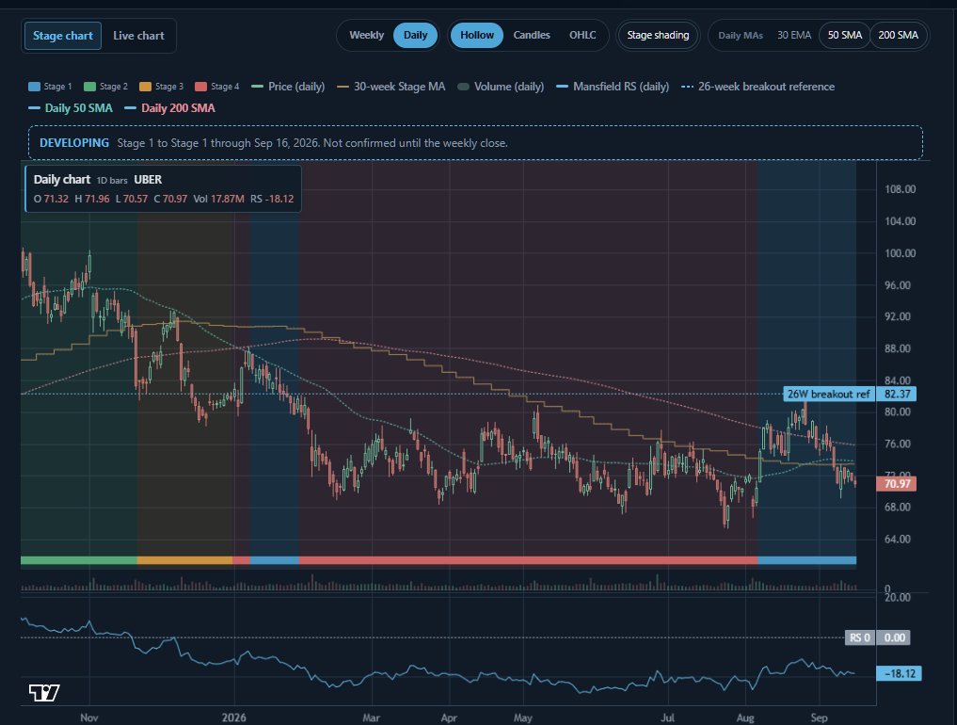Click the Nov label on time axis

[89, 717]
